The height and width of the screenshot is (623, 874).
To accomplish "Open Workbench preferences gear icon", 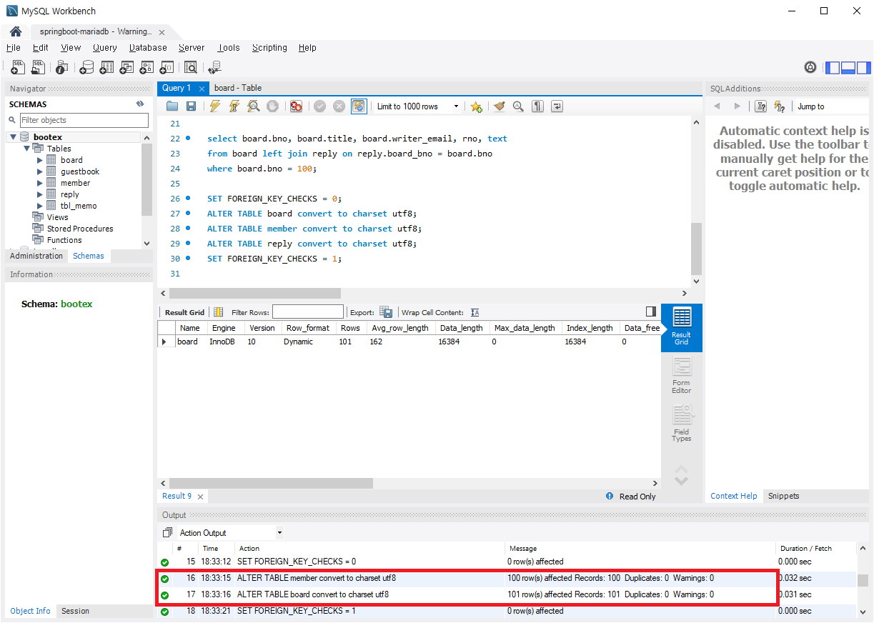I will point(810,67).
